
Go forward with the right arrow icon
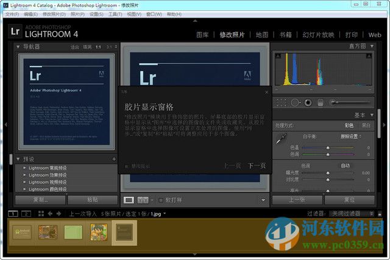coord(59,214)
